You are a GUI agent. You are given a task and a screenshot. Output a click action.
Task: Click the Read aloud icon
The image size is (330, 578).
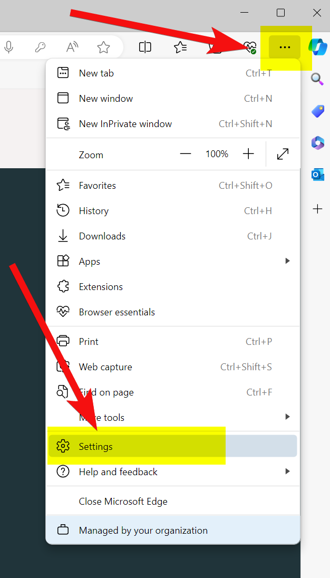click(x=72, y=47)
